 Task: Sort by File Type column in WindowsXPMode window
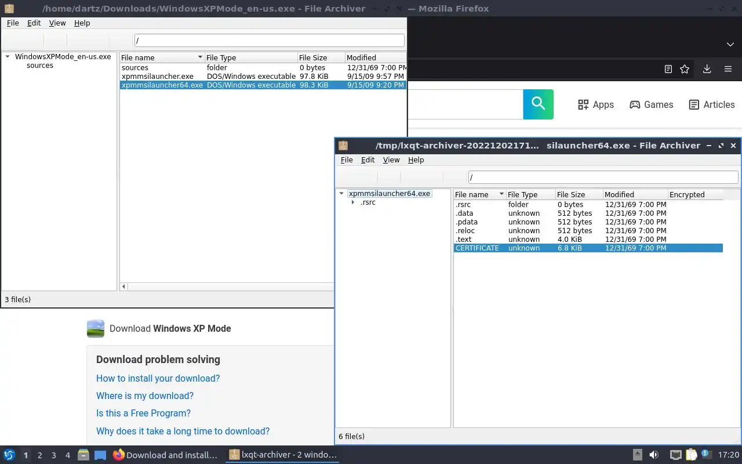pos(251,57)
